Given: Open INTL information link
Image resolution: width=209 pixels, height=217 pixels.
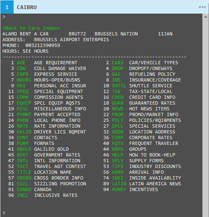Looking at the screenshot, I should [x=23, y=161].
